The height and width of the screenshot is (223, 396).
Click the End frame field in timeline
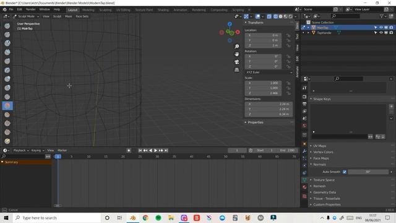pyautogui.click(x=287, y=151)
